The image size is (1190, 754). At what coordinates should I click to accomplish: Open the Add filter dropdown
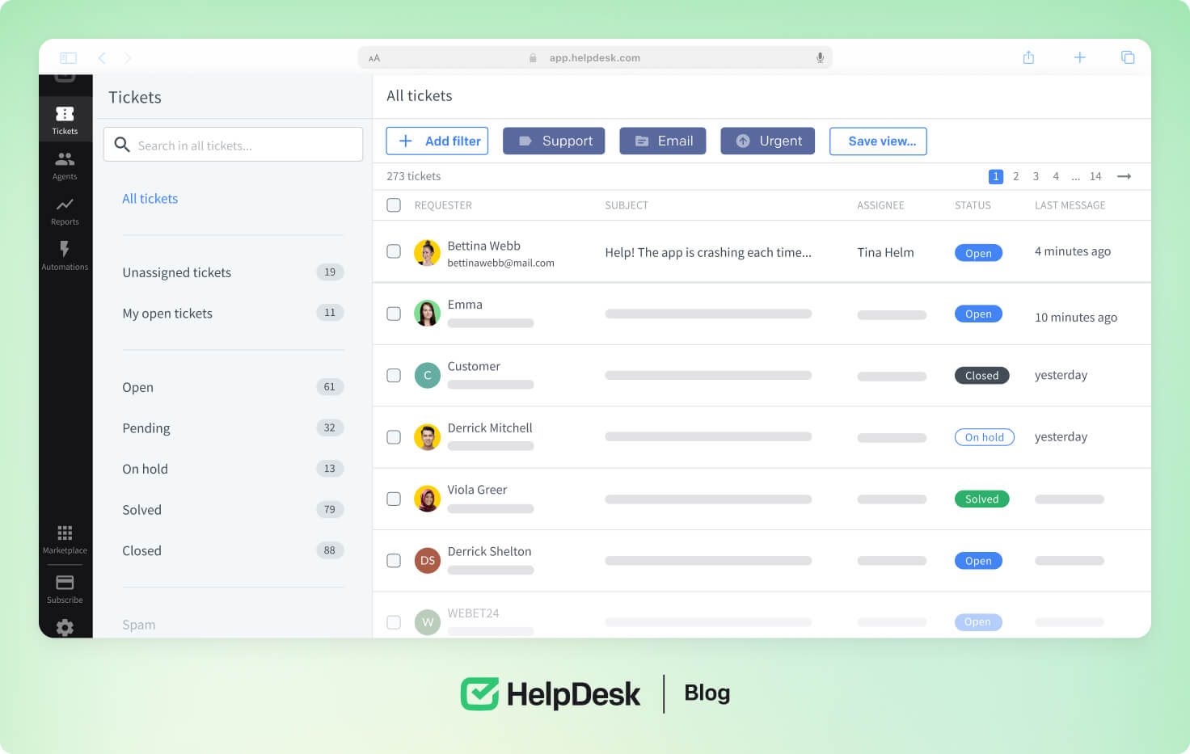point(437,141)
